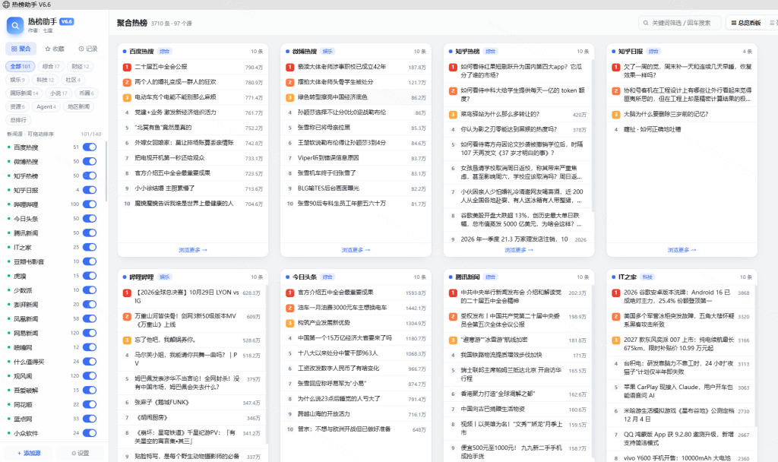778x462 pixels.
Task: Open the 总排行 ranking chip
Action: (x=18, y=120)
